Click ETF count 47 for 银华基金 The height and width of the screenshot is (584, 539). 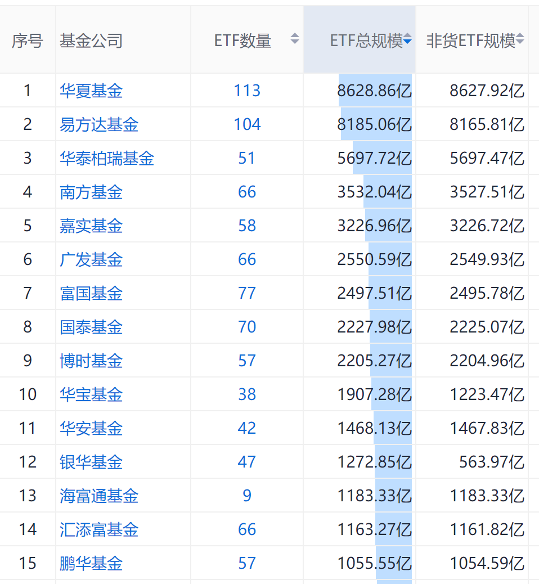[x=247, y=462]
